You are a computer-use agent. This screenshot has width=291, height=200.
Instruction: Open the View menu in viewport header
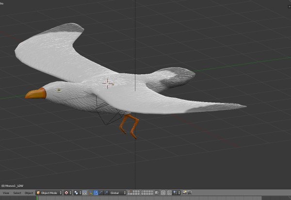tap(6, 193)
